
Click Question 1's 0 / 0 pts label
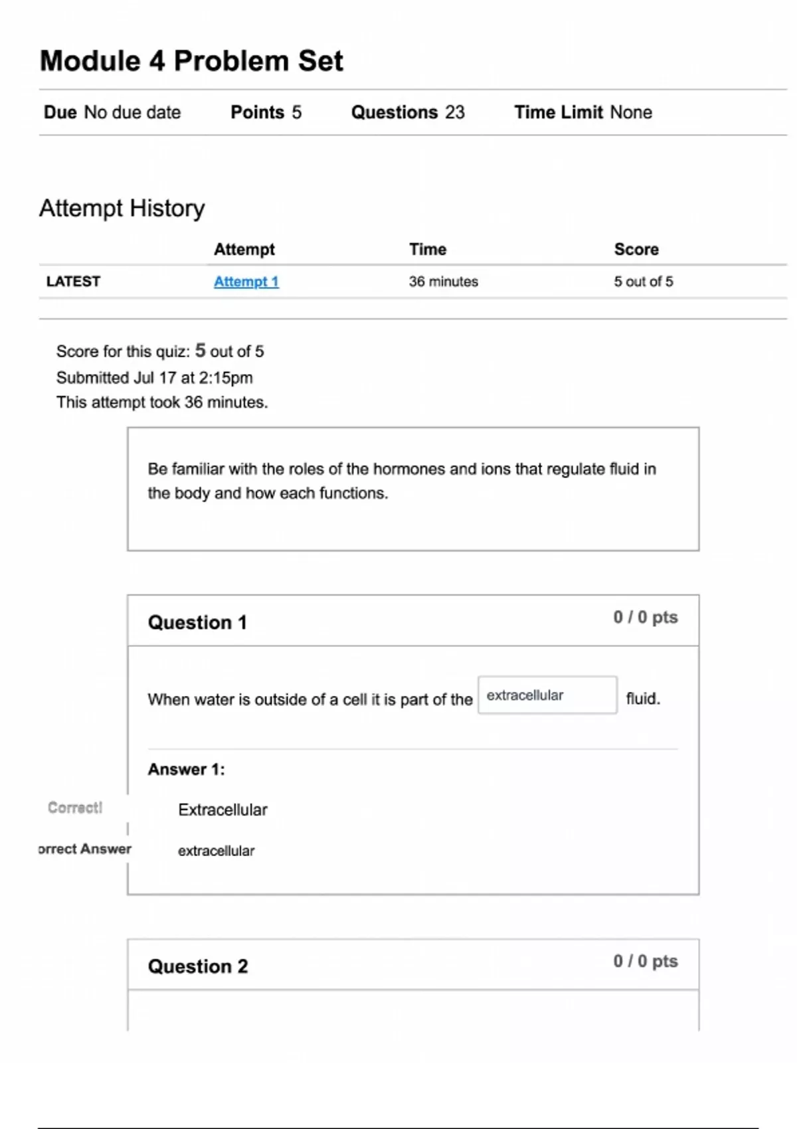[645, 618]
